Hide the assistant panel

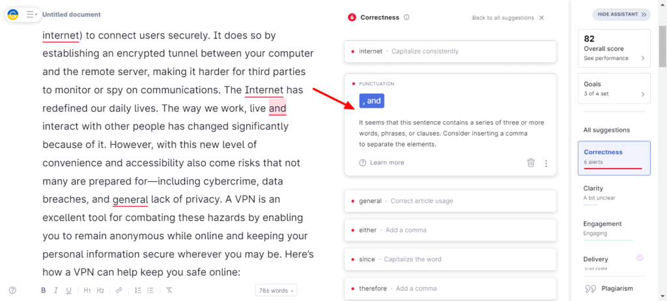tap(621, 14)
